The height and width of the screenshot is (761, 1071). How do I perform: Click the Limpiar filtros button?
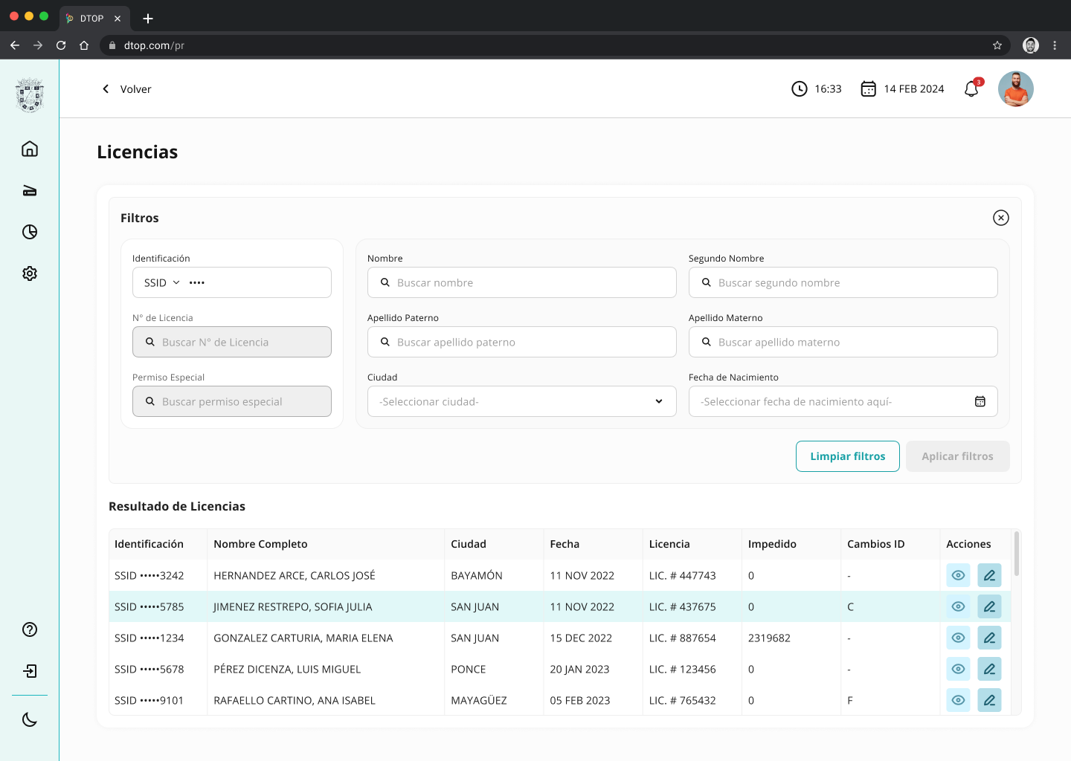click(847, 456)
